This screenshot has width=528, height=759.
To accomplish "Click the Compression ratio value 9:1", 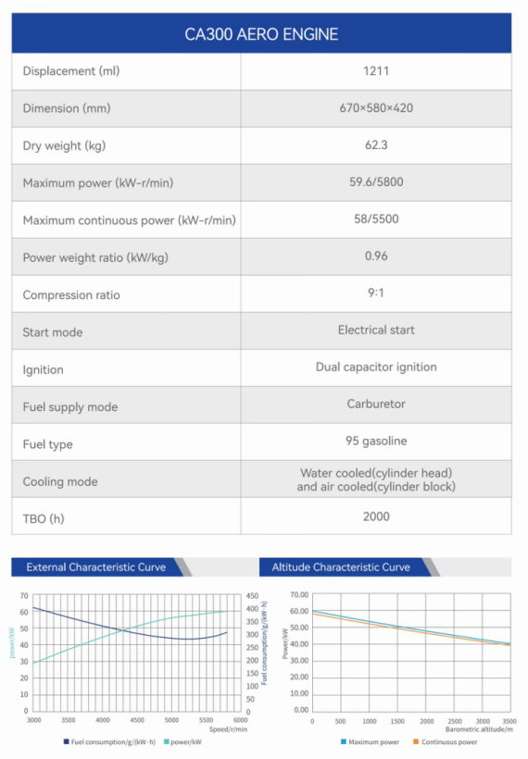I will (376, 292).
